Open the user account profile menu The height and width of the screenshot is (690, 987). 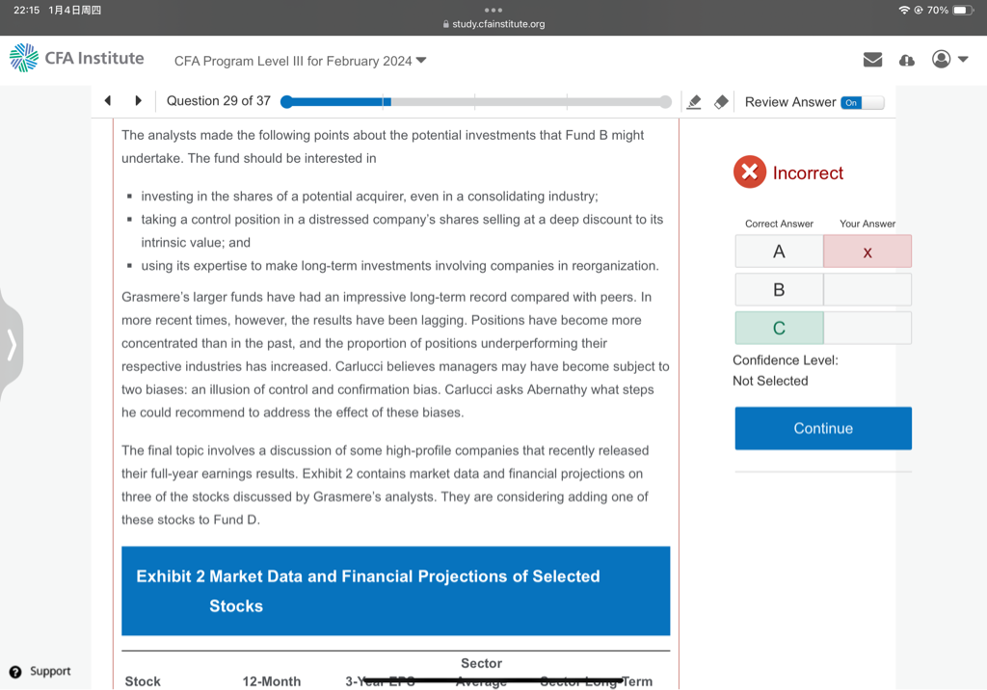[948, 60]
